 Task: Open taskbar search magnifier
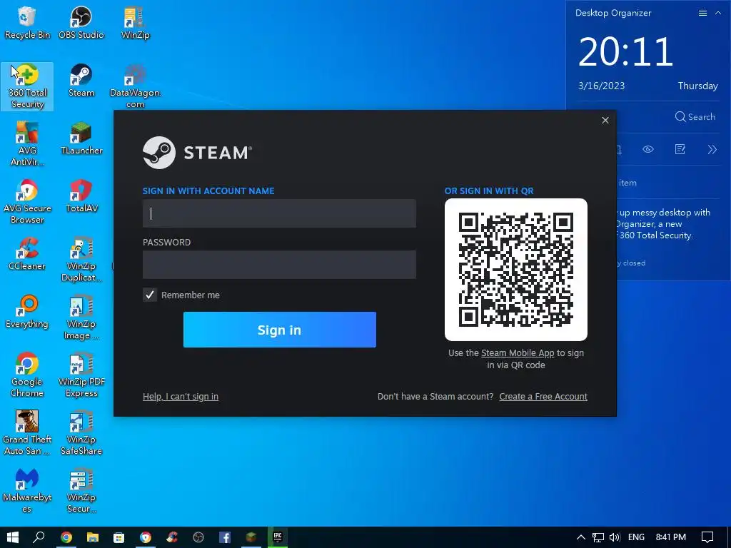coord(39,537)
